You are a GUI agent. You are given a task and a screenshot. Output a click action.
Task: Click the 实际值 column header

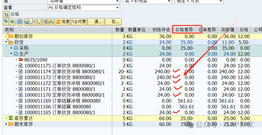(227, 30)
